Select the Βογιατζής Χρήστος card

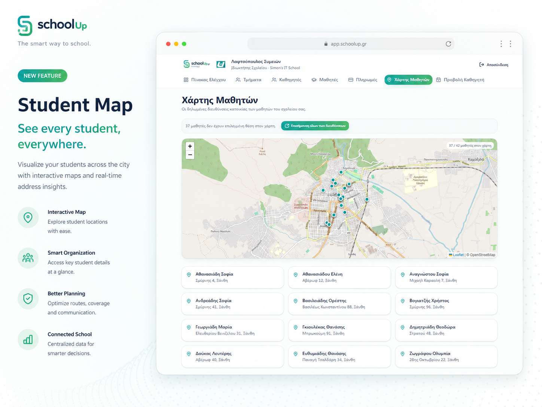click(x=446, y=304)
